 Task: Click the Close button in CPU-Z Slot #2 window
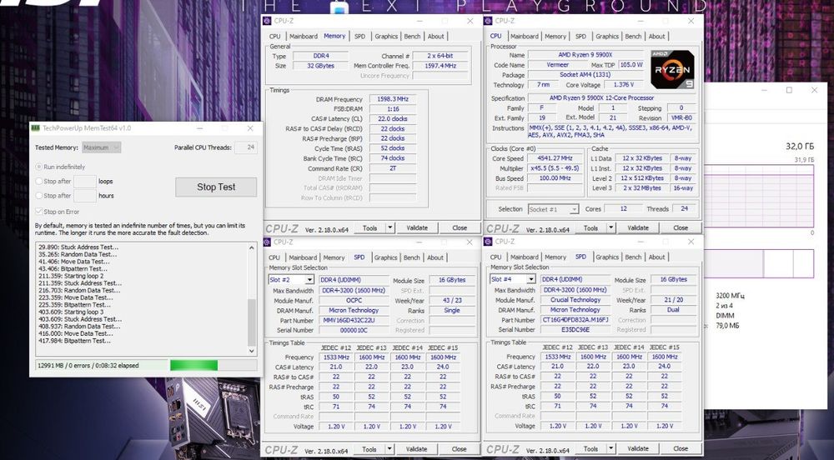coord(459,449)
